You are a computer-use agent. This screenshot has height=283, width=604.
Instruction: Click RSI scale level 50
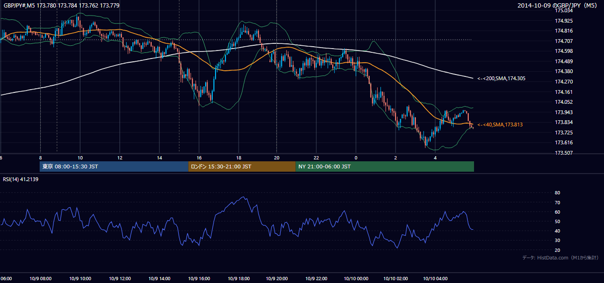pos(557,221)
